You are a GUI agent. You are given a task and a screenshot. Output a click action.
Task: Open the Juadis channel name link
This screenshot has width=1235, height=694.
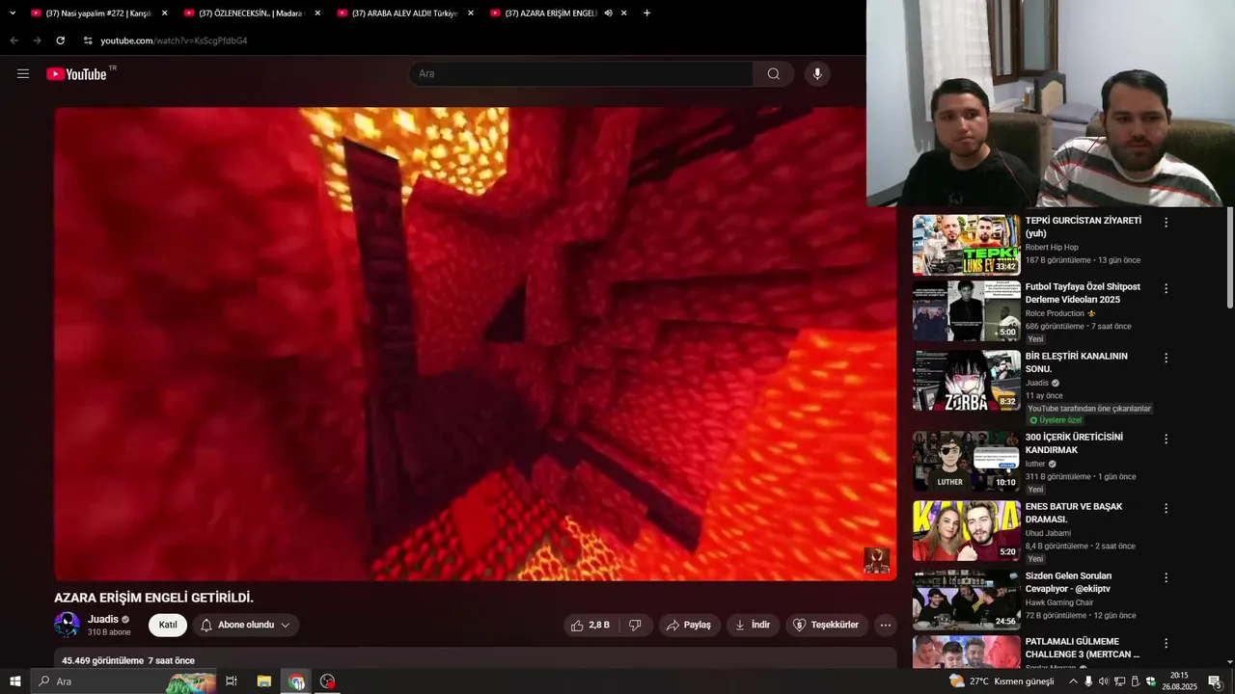(103, 619)
